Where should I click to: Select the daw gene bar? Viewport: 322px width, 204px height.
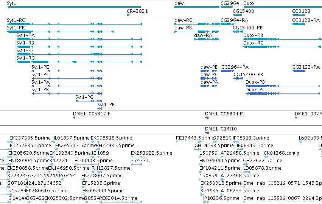coord(198,7)
